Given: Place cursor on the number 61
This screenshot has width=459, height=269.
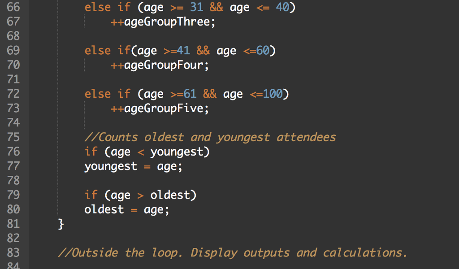Looking at the screenshot, I should pyautogui.click(x=191, y=94).
